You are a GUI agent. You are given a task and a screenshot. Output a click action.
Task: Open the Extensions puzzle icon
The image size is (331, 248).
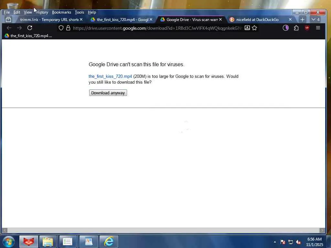pyautogui.click(x=296, y=28)
